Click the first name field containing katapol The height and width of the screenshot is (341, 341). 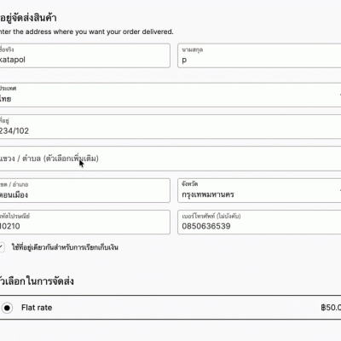[84, 55]
